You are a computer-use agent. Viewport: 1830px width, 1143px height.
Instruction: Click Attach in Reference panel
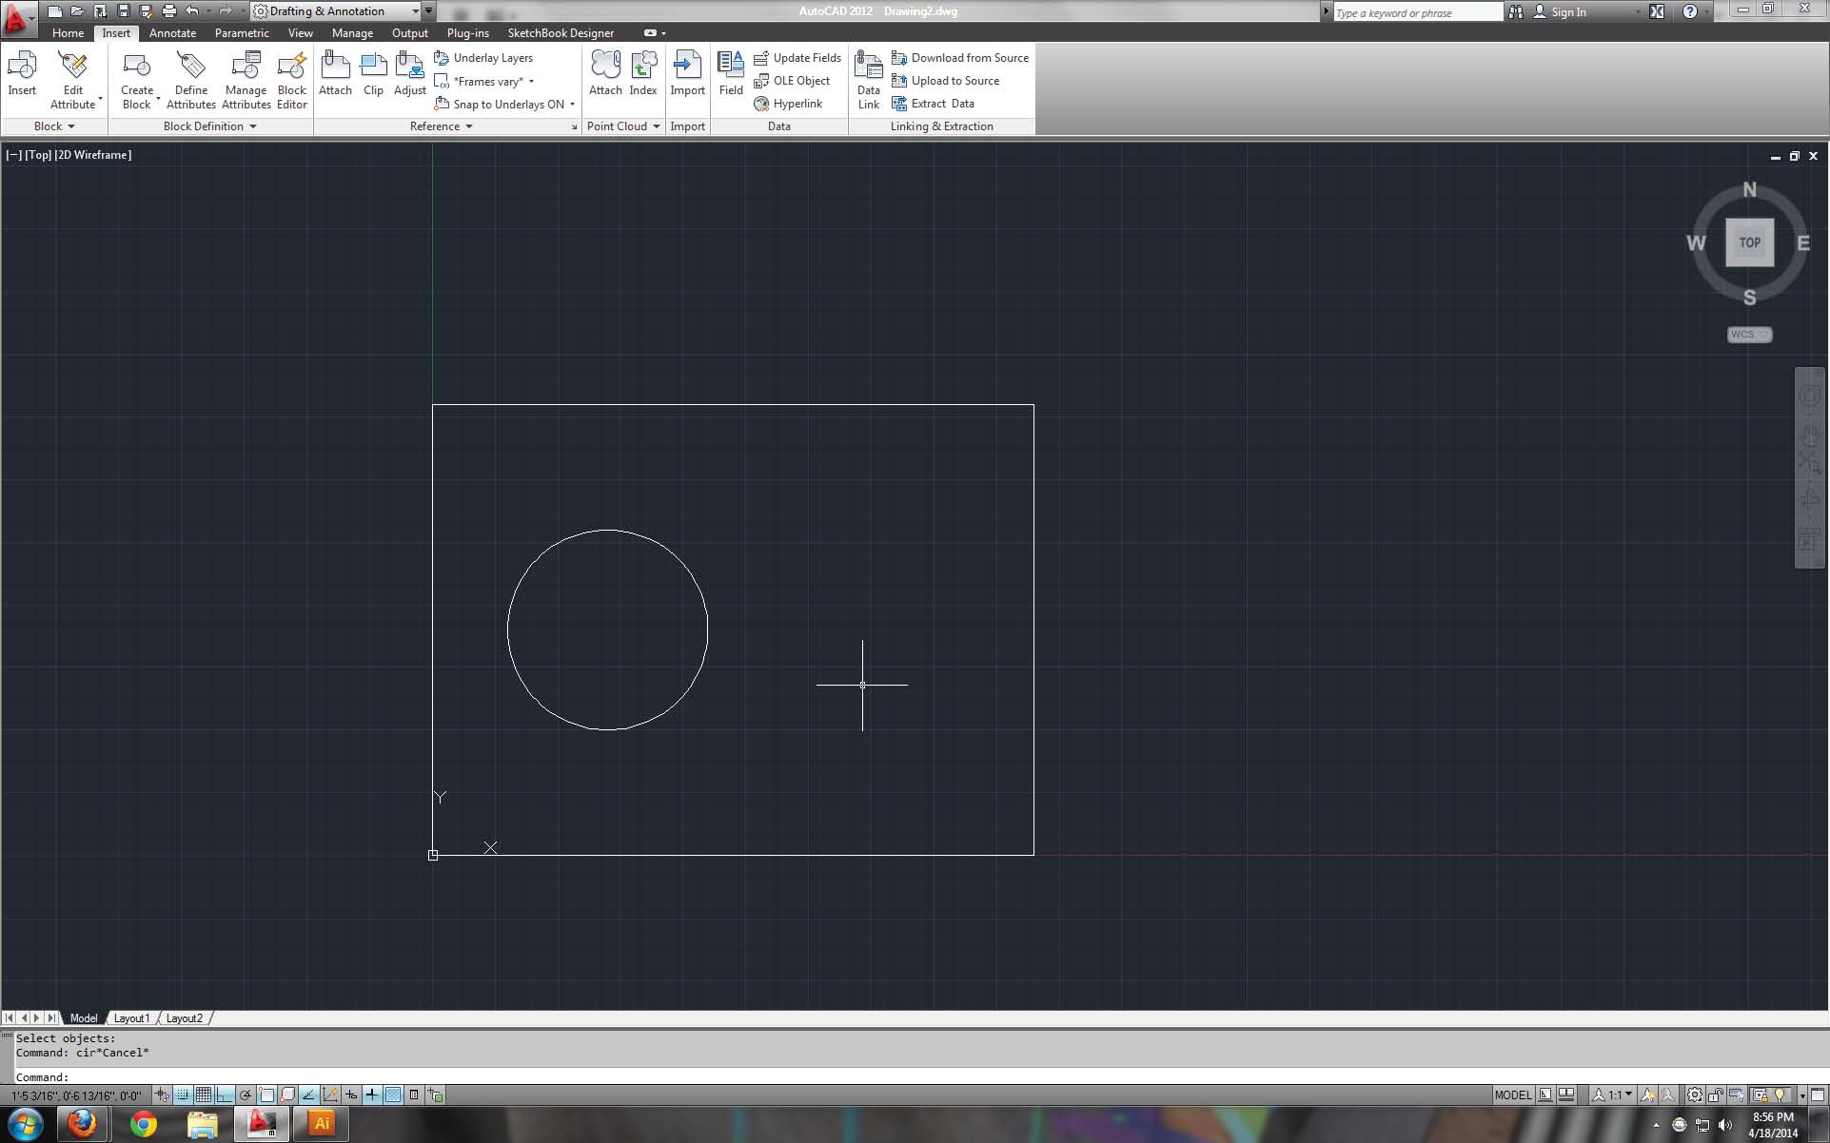335,74
